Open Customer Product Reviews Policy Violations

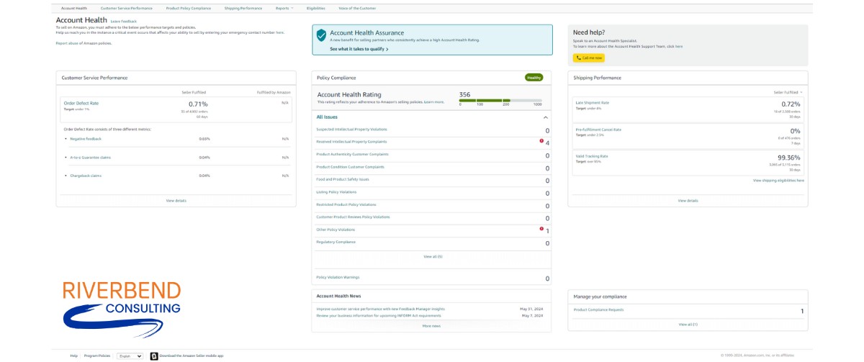353,217
